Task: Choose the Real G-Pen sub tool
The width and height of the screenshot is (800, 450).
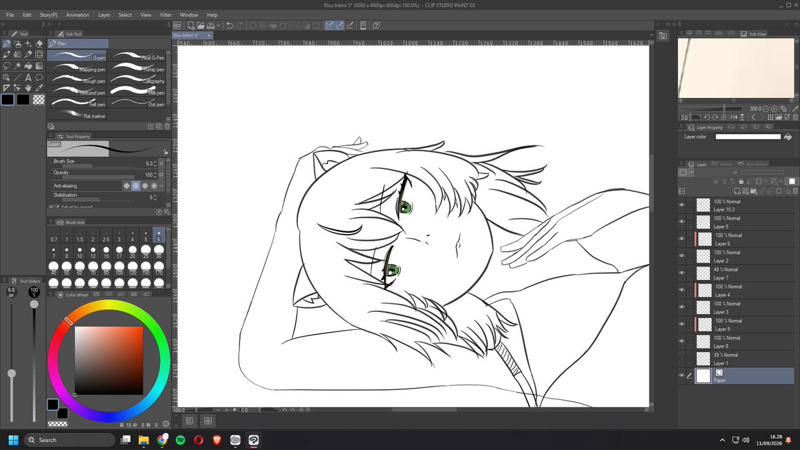Action: (x=137, y=56)
